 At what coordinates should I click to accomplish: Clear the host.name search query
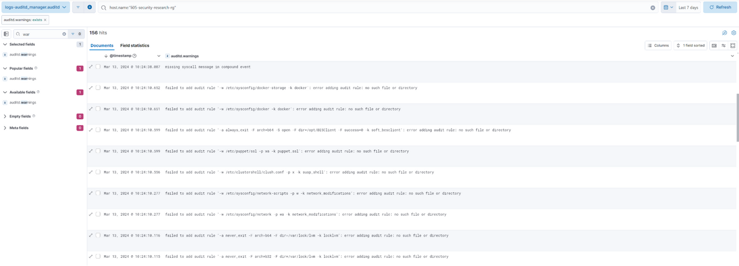tap(653, 8)
